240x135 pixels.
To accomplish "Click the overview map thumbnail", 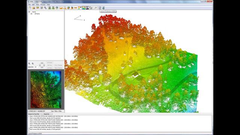I will pyautogui.click(x=46, y=90).
